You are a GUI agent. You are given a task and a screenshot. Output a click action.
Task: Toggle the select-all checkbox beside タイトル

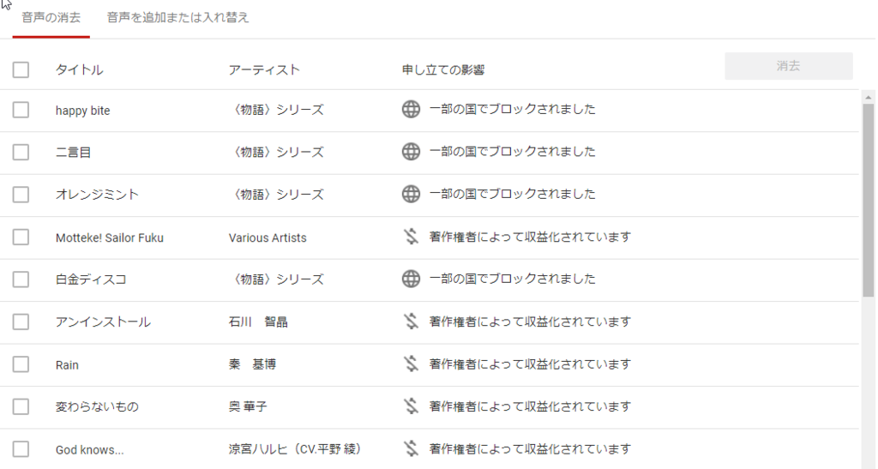pos(21,70)
